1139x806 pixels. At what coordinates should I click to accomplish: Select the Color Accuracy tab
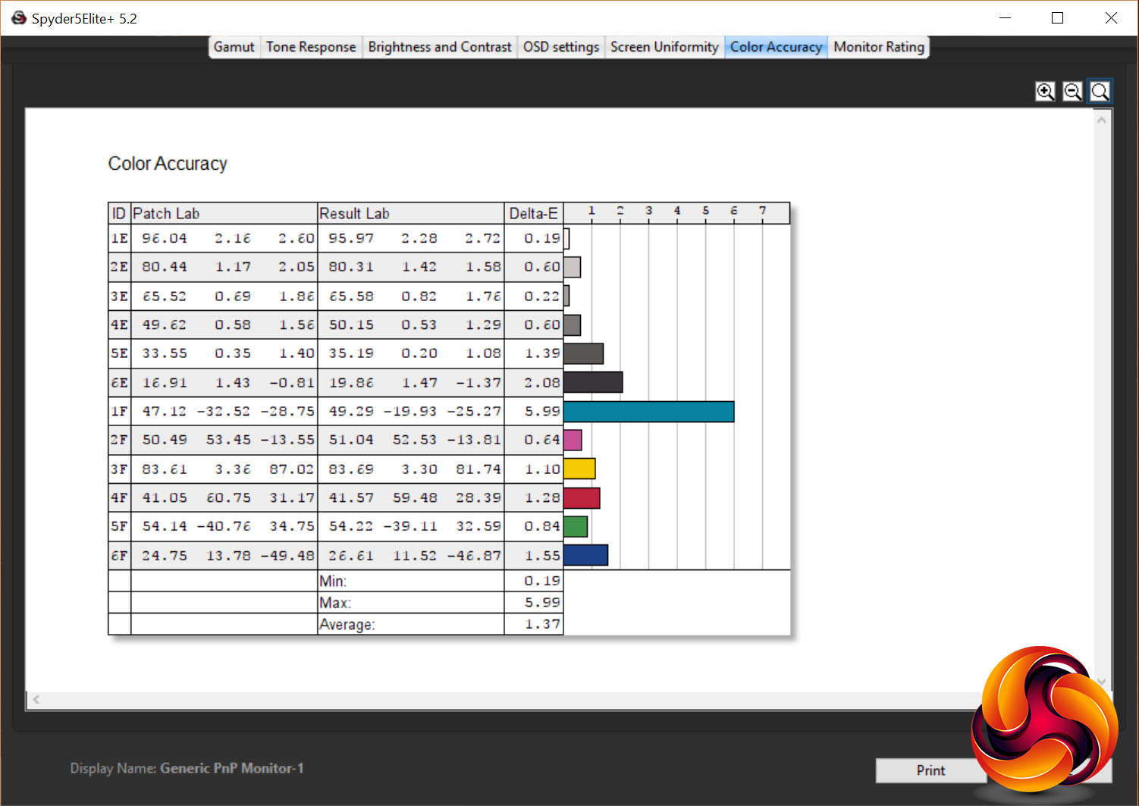pyautogui.click(x=776, y=47)
